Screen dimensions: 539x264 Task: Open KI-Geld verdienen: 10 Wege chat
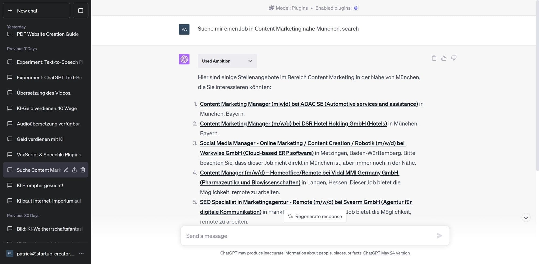coord(46,108)
